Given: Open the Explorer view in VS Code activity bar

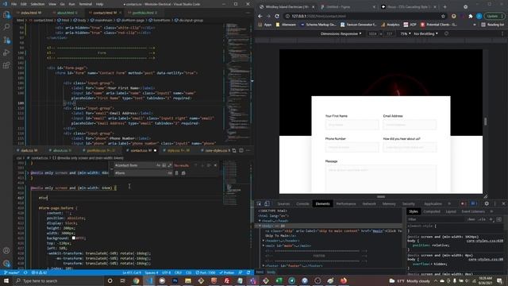Looking at the screenshot, I should pyautogui.click(x=6, y=14).
